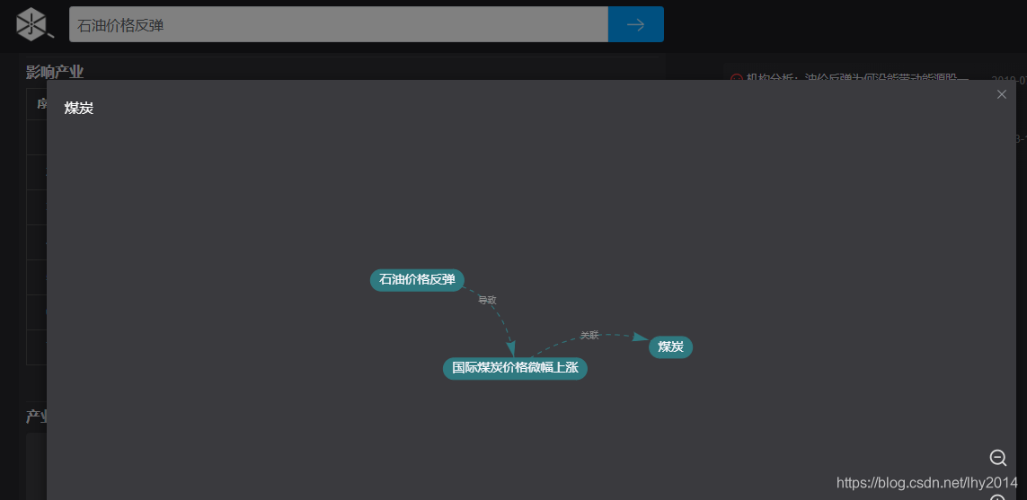Click the search box containing 石油价格反弹
This screenshot has width=1027, height=500.
tap(339, 24)
